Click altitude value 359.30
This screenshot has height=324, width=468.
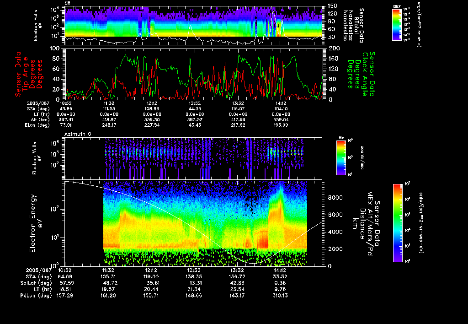(x=152, y=120)
